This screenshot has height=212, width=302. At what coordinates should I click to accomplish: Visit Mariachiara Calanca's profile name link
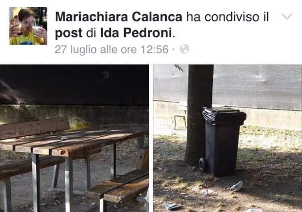pos(119,17)
